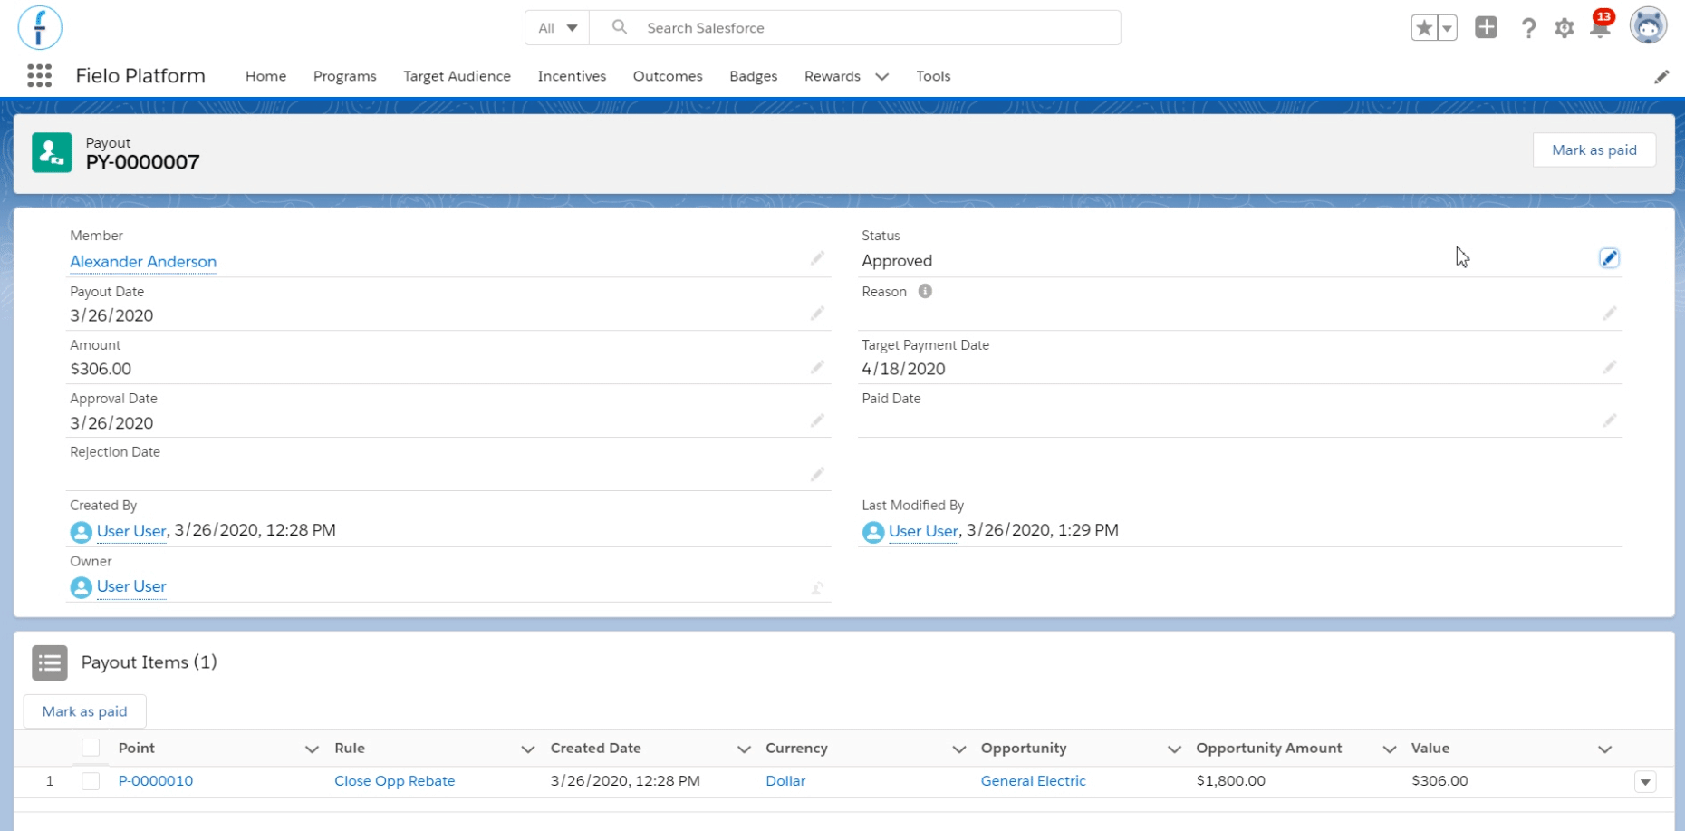
Task: Click Mark as paid in payout header
Action: [1594, 150]
